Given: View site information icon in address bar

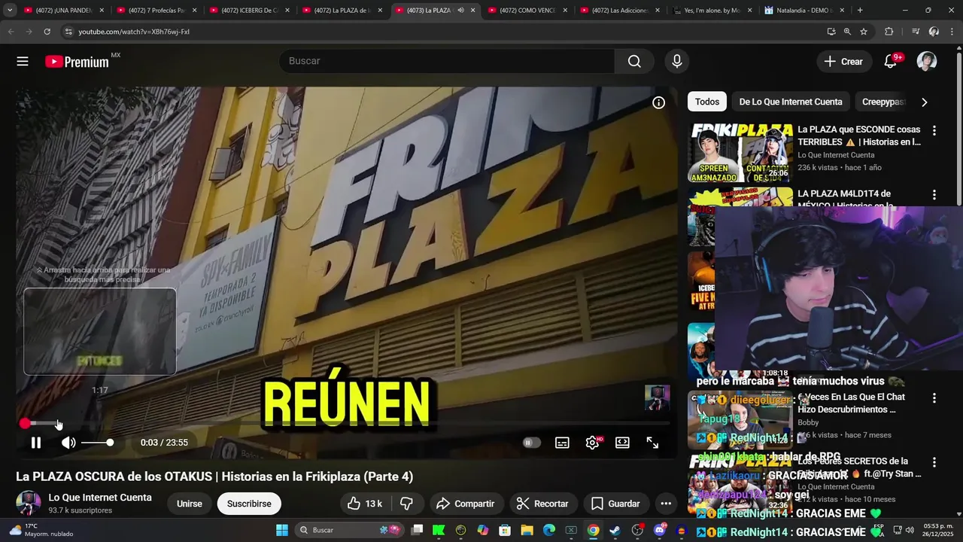Looking at the screenshot, I should point(68,32).
